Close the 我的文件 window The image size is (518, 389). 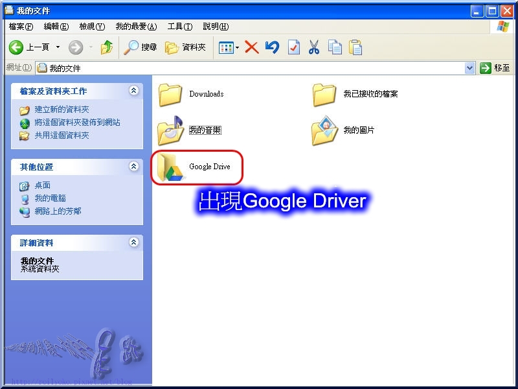507,11
